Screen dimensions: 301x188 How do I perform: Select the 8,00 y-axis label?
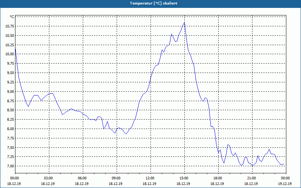(11, 129)
